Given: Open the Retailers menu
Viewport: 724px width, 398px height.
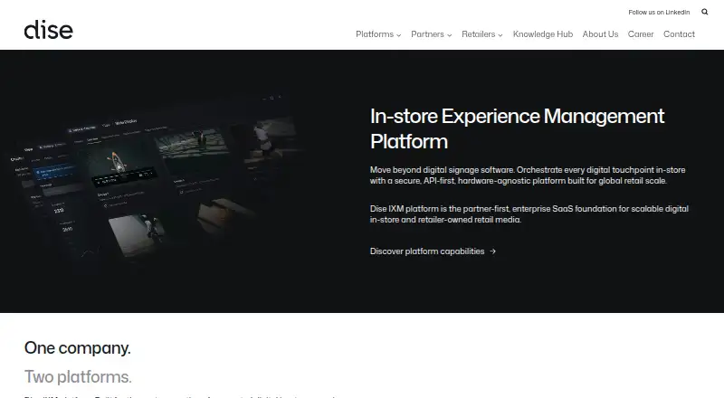Looking at the screenshot, I should pos(479,34).
